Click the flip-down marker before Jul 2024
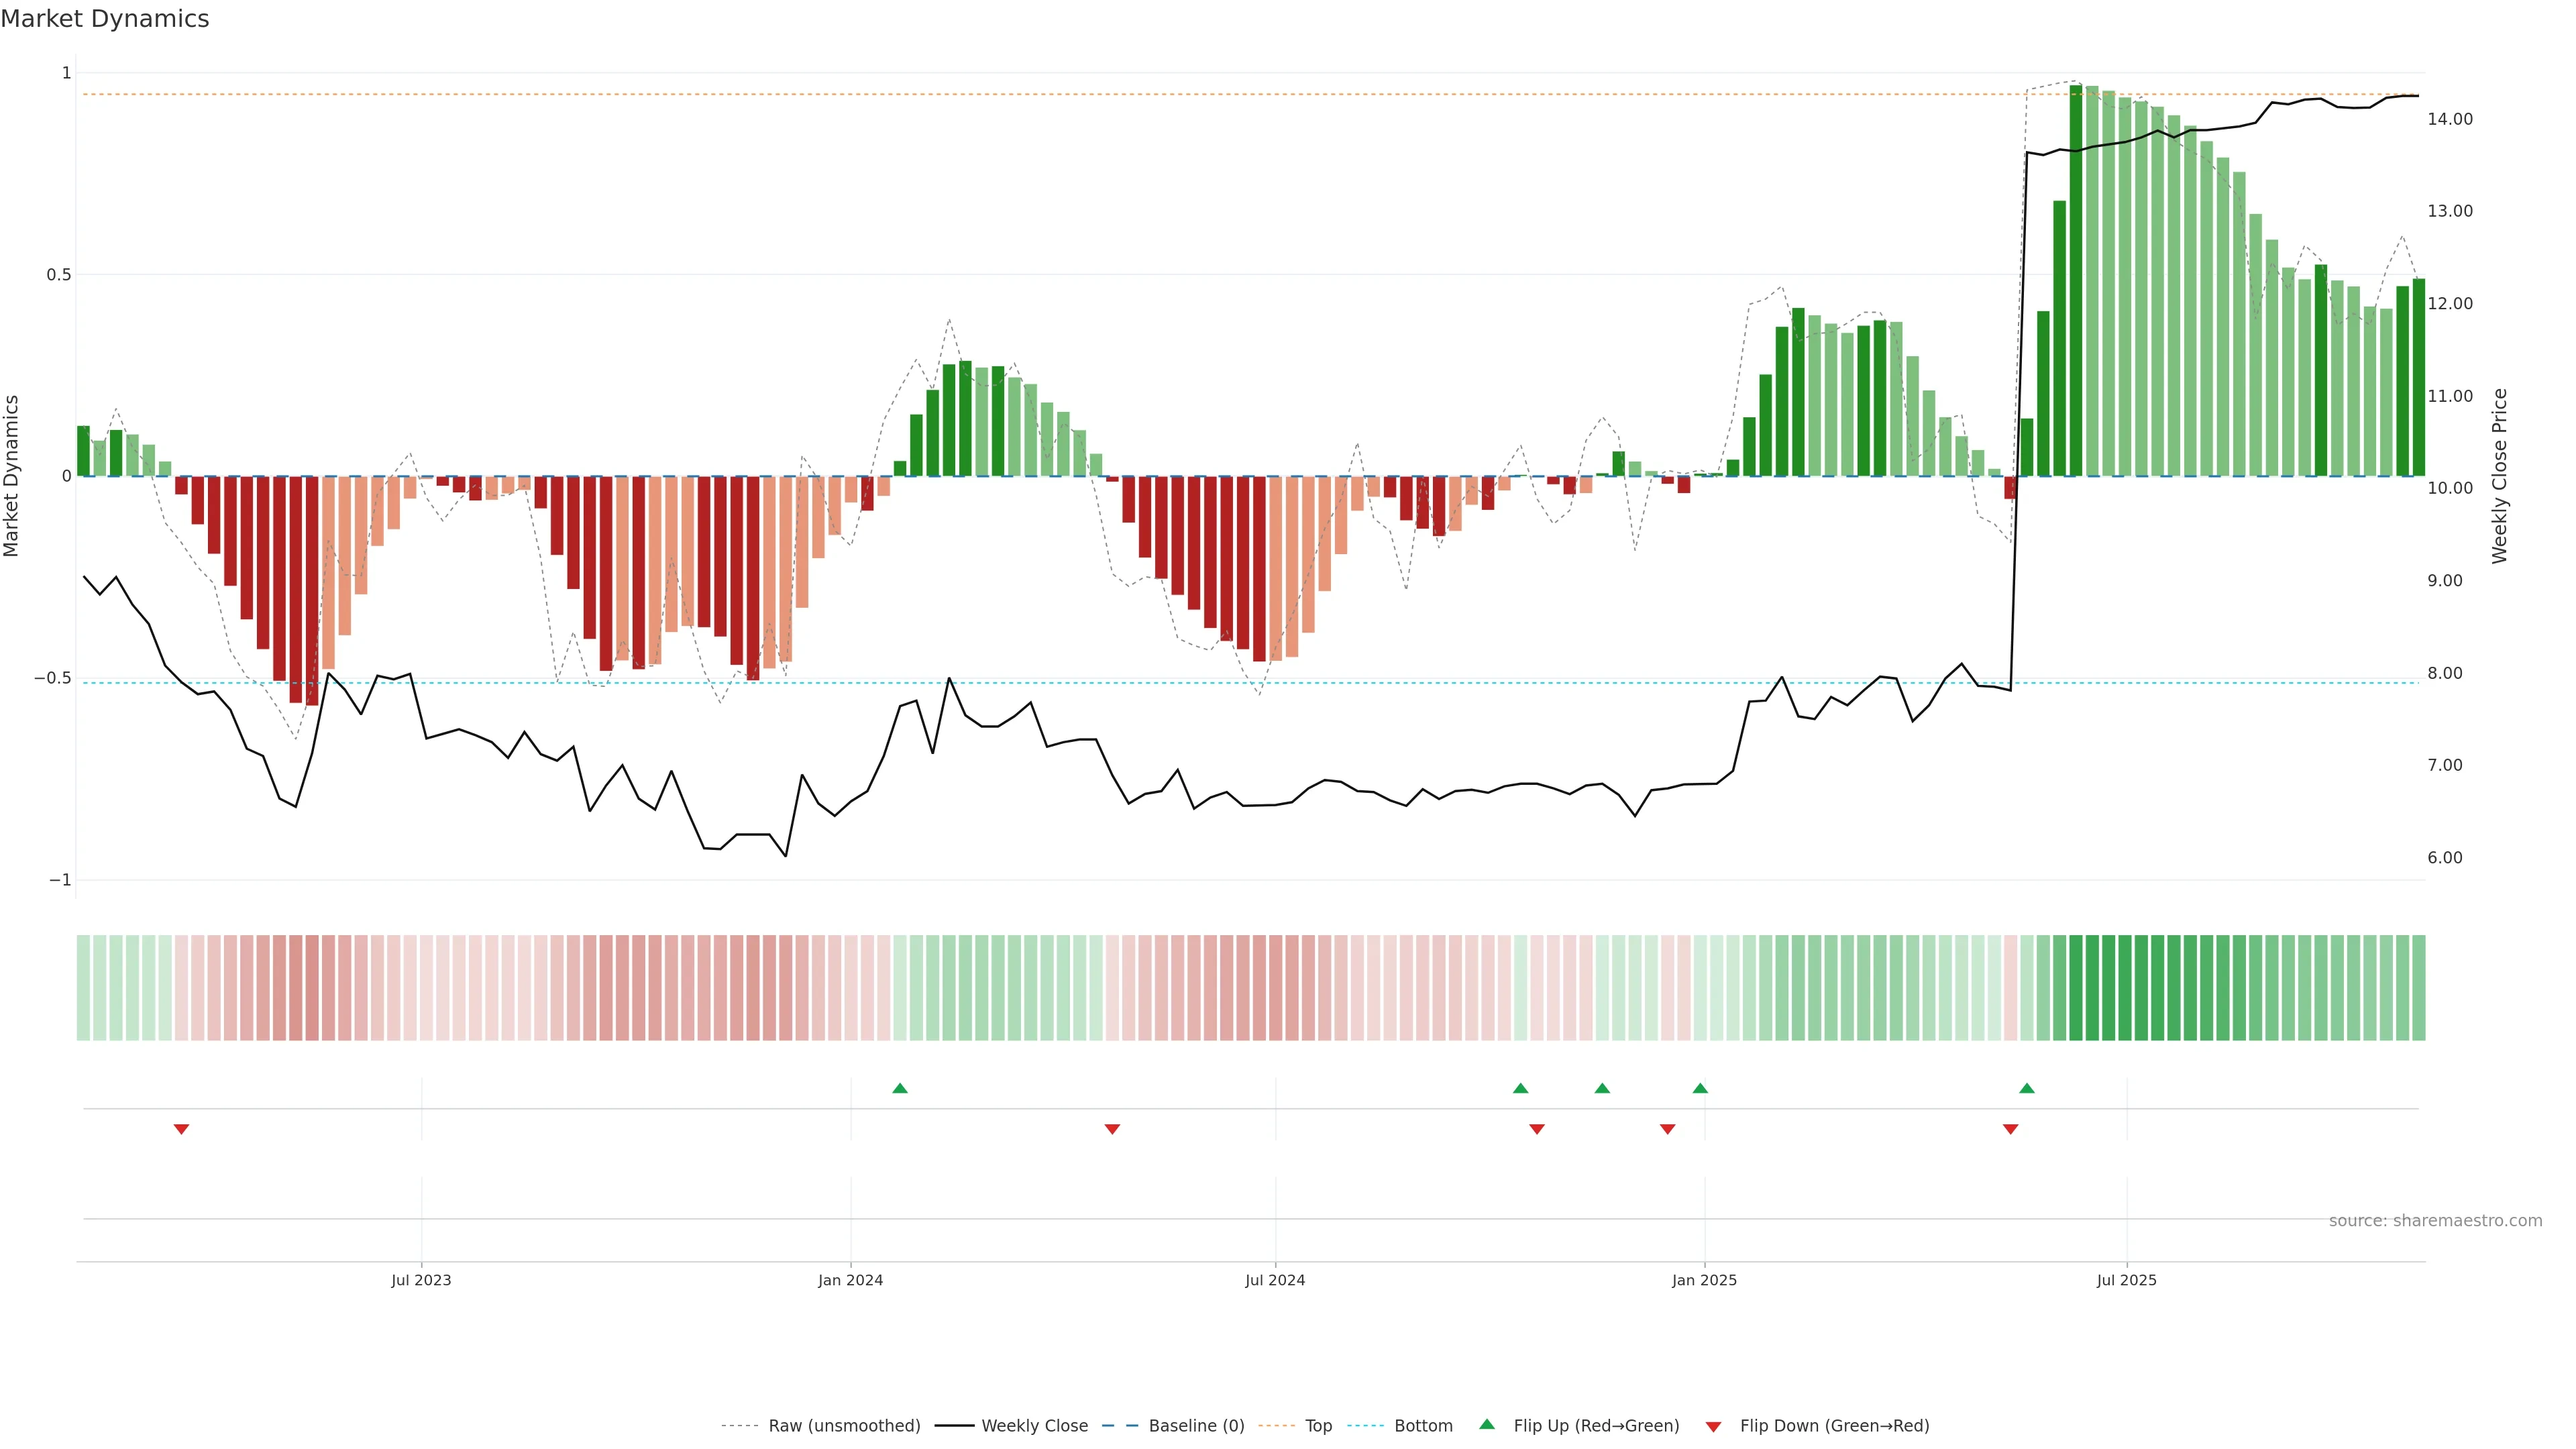This screenshot has height=1449, width=2576. [x=1112, y=1129]
